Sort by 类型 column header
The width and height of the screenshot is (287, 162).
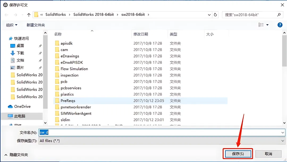pos(173,34)
